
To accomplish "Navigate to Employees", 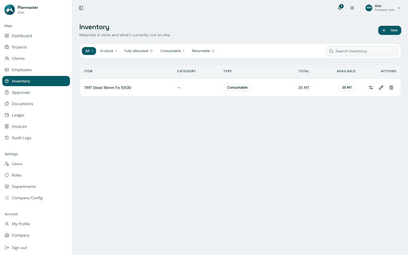I will (x=36, y=70).
